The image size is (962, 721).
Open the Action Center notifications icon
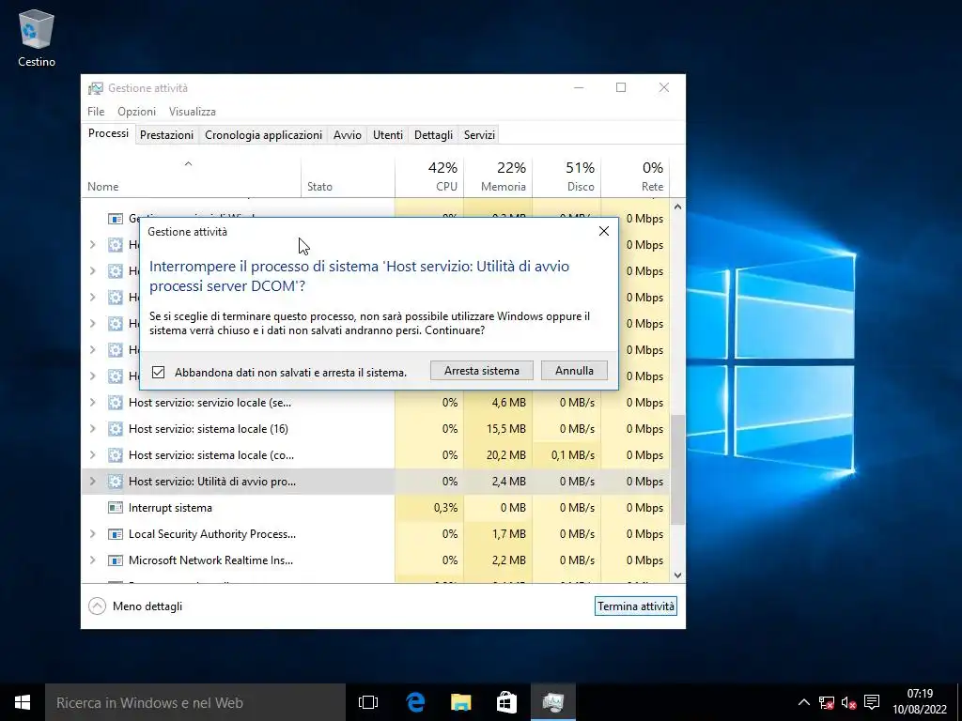point(872,702)
